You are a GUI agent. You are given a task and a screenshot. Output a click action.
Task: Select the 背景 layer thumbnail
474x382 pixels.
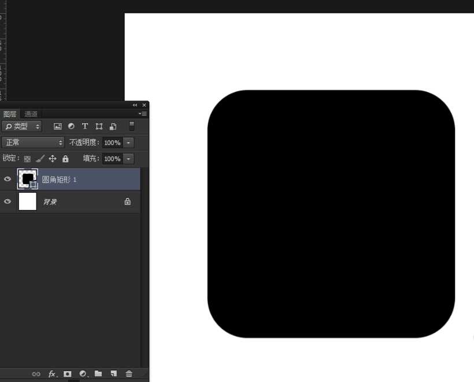click(27, 201)
